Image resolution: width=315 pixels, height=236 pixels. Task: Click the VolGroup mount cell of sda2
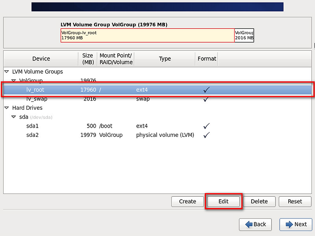coord(111,135)
